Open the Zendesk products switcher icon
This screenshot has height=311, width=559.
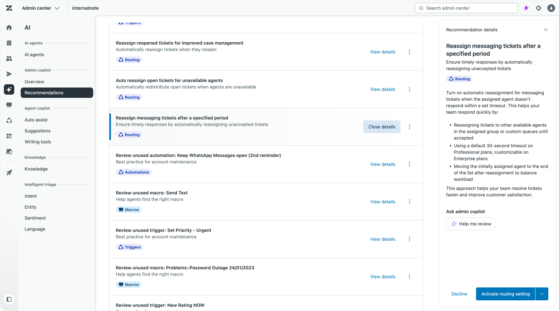(x=539, y=8)
